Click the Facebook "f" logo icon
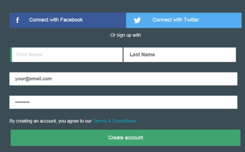 point(18,20)
